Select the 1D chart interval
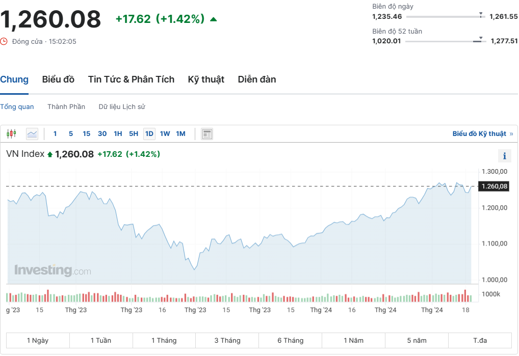Image resolution: width=519 pixels, height=356 pixels. pyautogui.click(x=149, y=134)
